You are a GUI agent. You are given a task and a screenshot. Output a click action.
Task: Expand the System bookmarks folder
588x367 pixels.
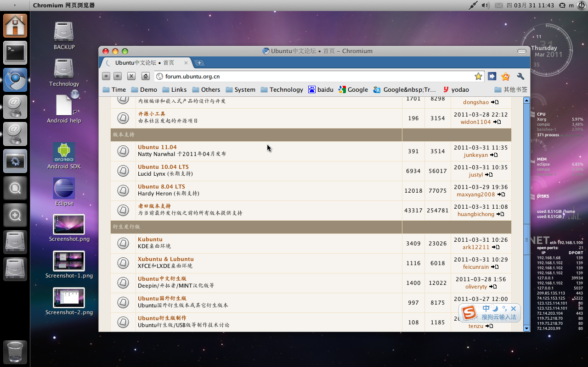pos(240,89)
